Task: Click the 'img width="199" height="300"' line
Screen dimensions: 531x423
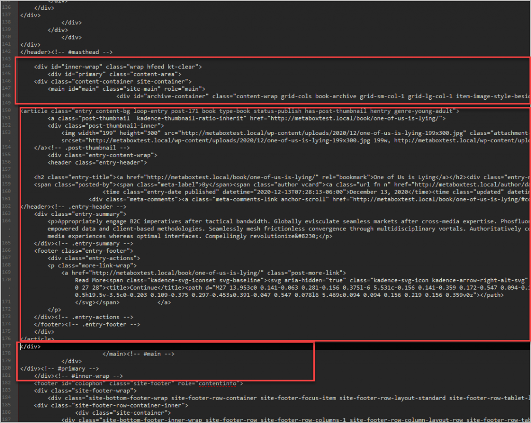Action: click(296, 133)
